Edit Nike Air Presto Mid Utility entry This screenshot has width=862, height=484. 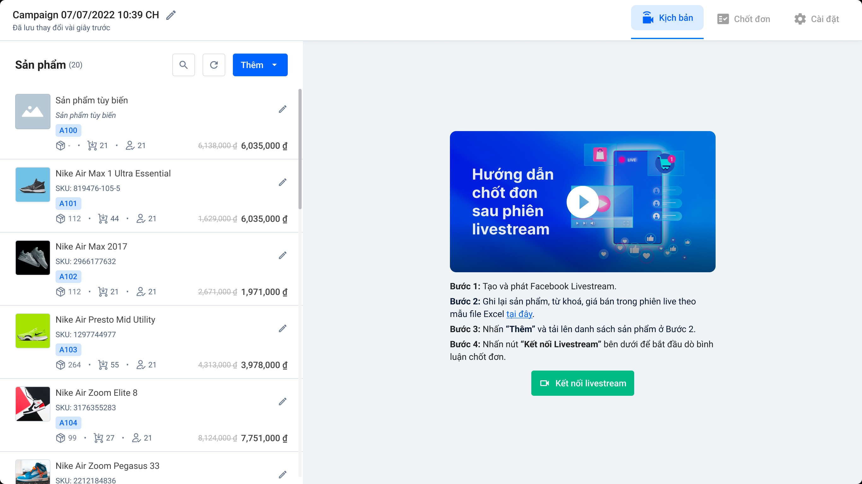click(x=282, y=329)
